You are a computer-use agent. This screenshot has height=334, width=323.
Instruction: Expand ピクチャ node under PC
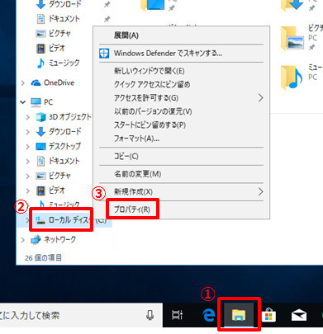coord(27,176)
